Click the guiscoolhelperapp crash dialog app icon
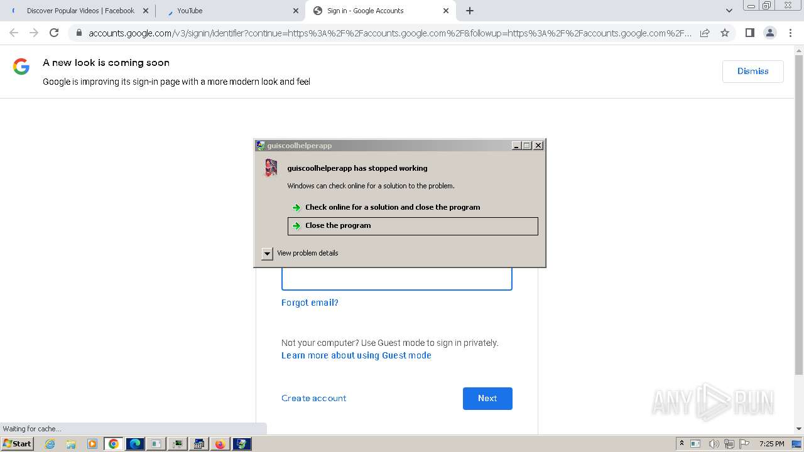804x452 pixels. (x=271, y=168)
